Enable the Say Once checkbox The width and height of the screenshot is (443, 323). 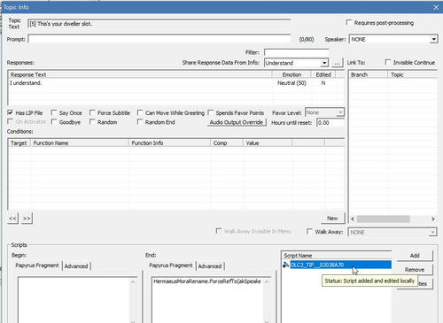point(54,112)
